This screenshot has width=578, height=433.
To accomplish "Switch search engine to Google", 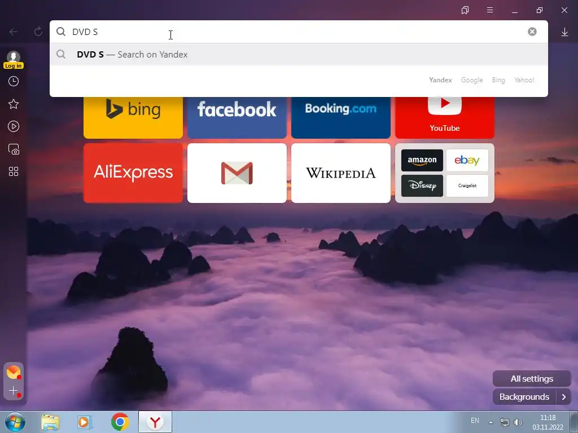I will [x=472, y=80].
